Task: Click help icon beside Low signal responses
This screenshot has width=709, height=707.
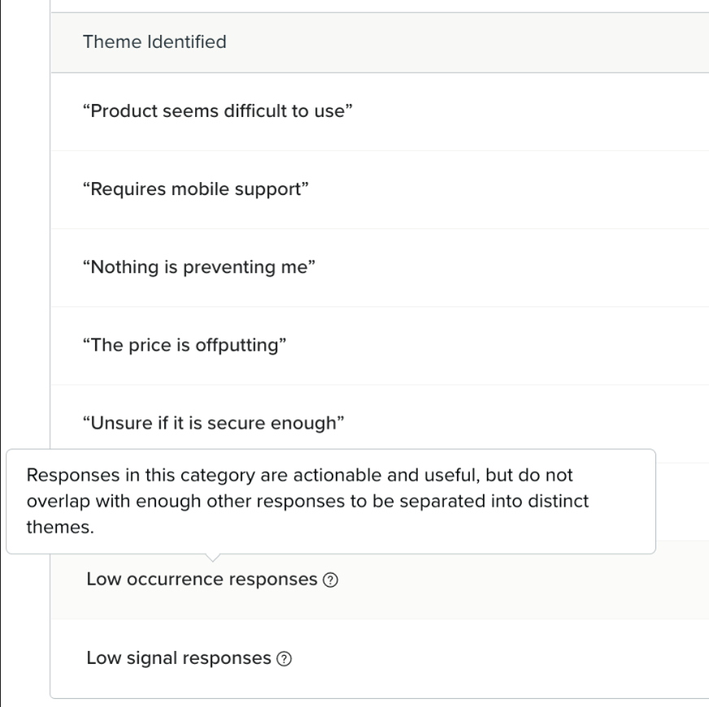Action: tap(284, 658)
